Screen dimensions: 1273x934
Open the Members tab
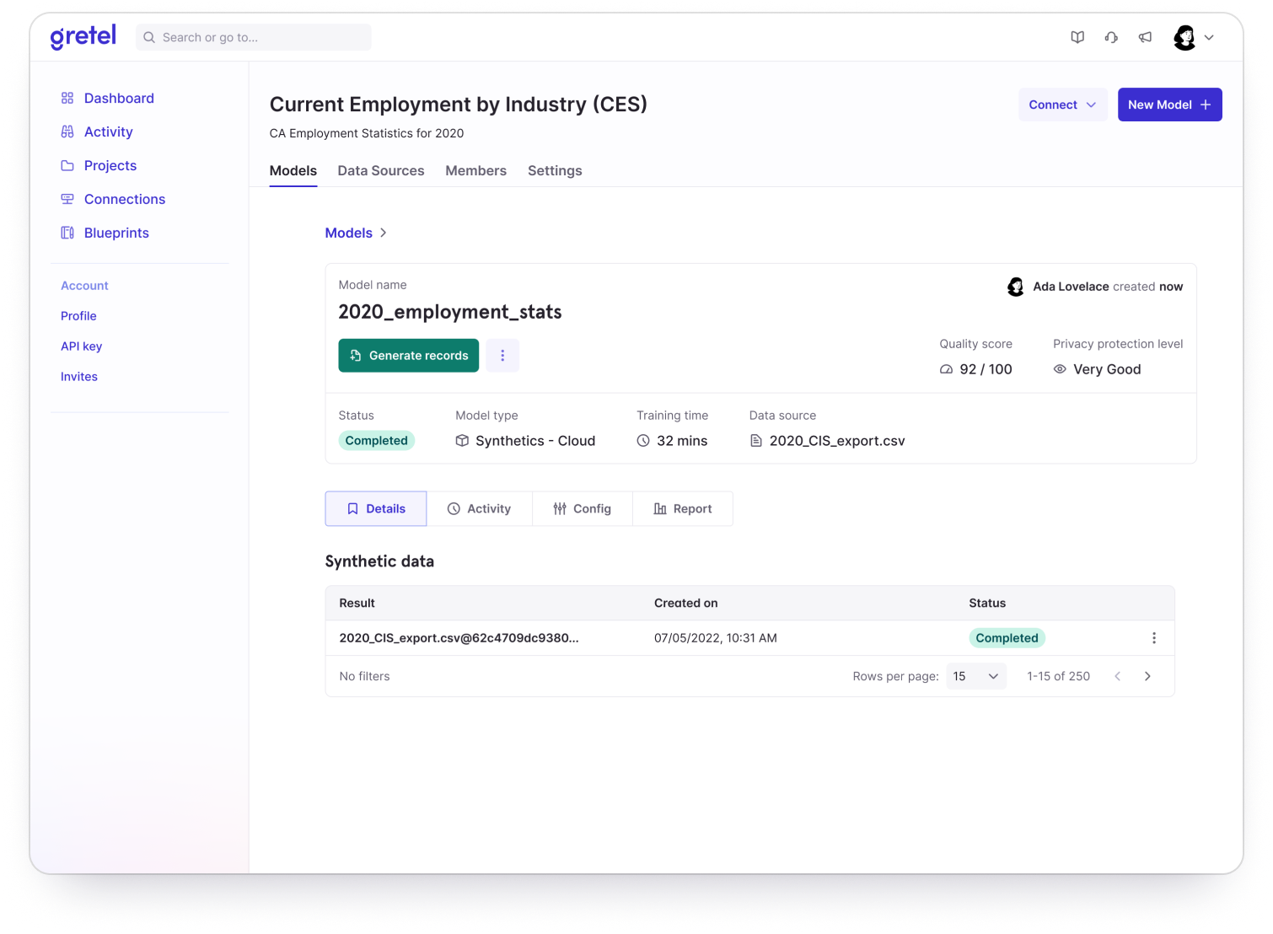[x=475, y=170]
